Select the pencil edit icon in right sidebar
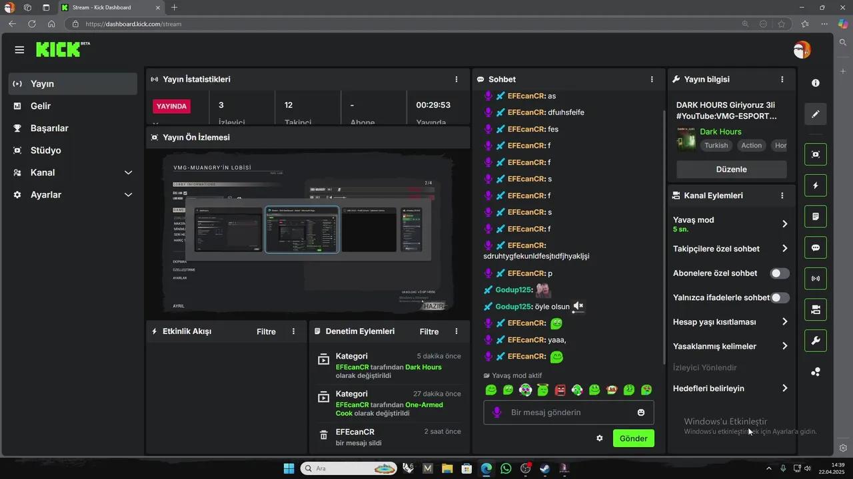This screenshot has width=853, height=479. pos(816,114)
